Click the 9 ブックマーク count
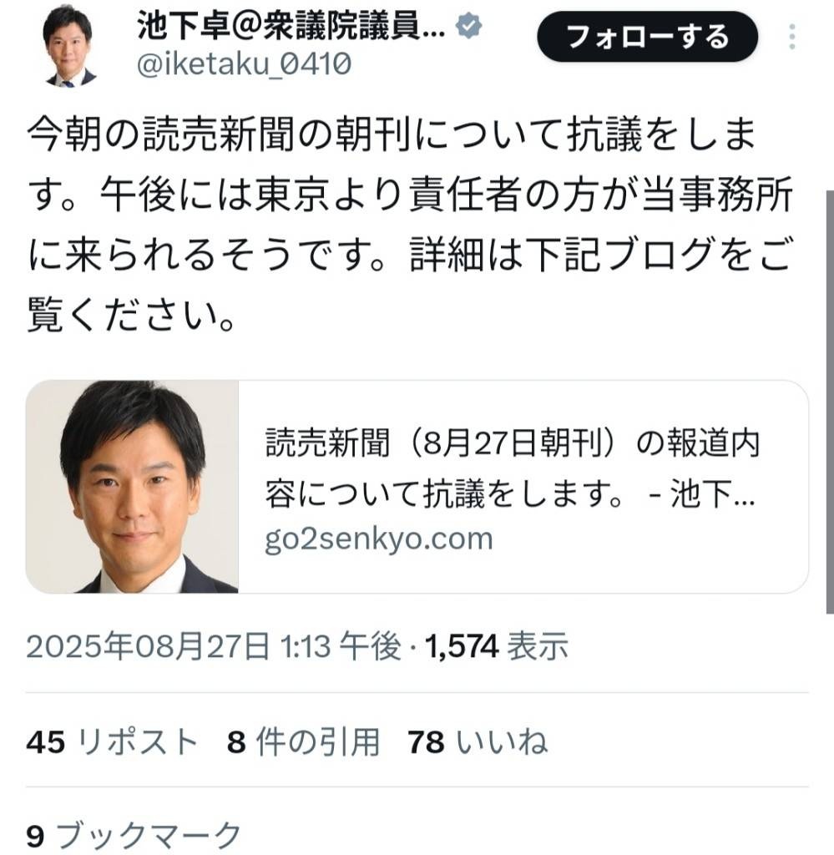 click(x=134, y=835)
